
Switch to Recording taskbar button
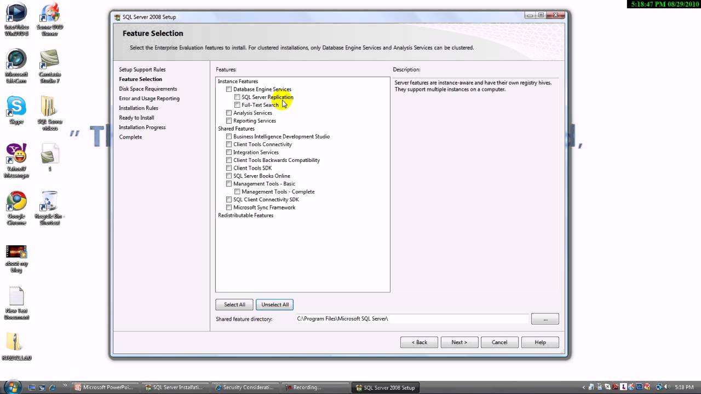[315, 387]
